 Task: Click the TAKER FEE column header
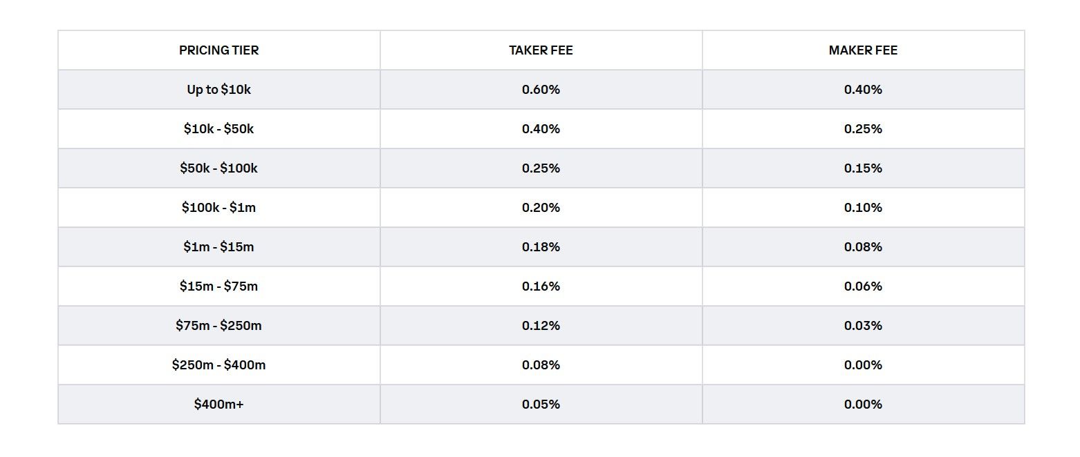coord(541,50)
